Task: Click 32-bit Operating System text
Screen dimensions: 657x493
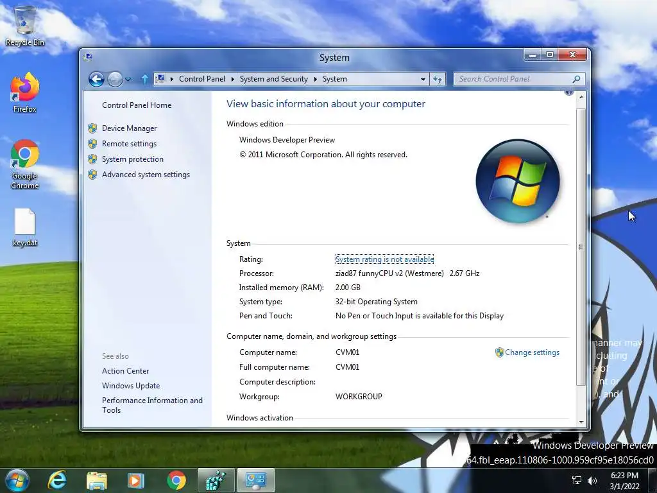Action: pos(376,302)
